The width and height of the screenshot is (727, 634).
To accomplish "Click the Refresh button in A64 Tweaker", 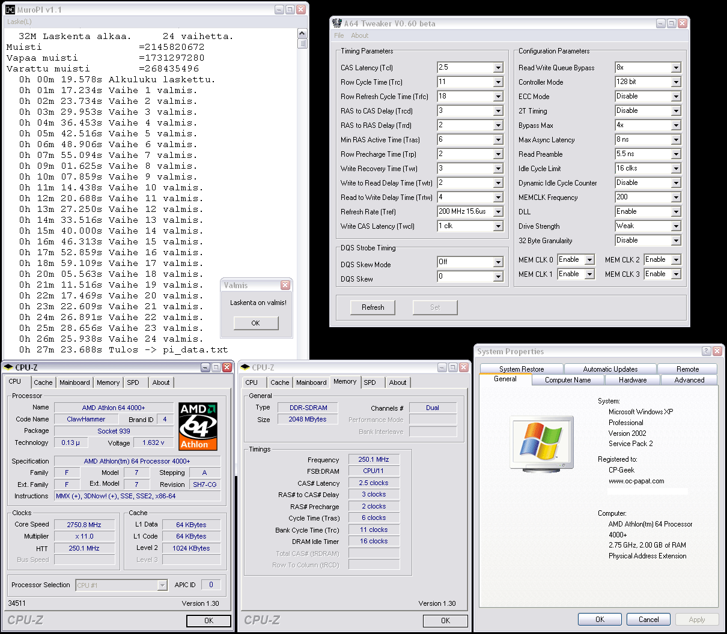I will click(373, 307).
